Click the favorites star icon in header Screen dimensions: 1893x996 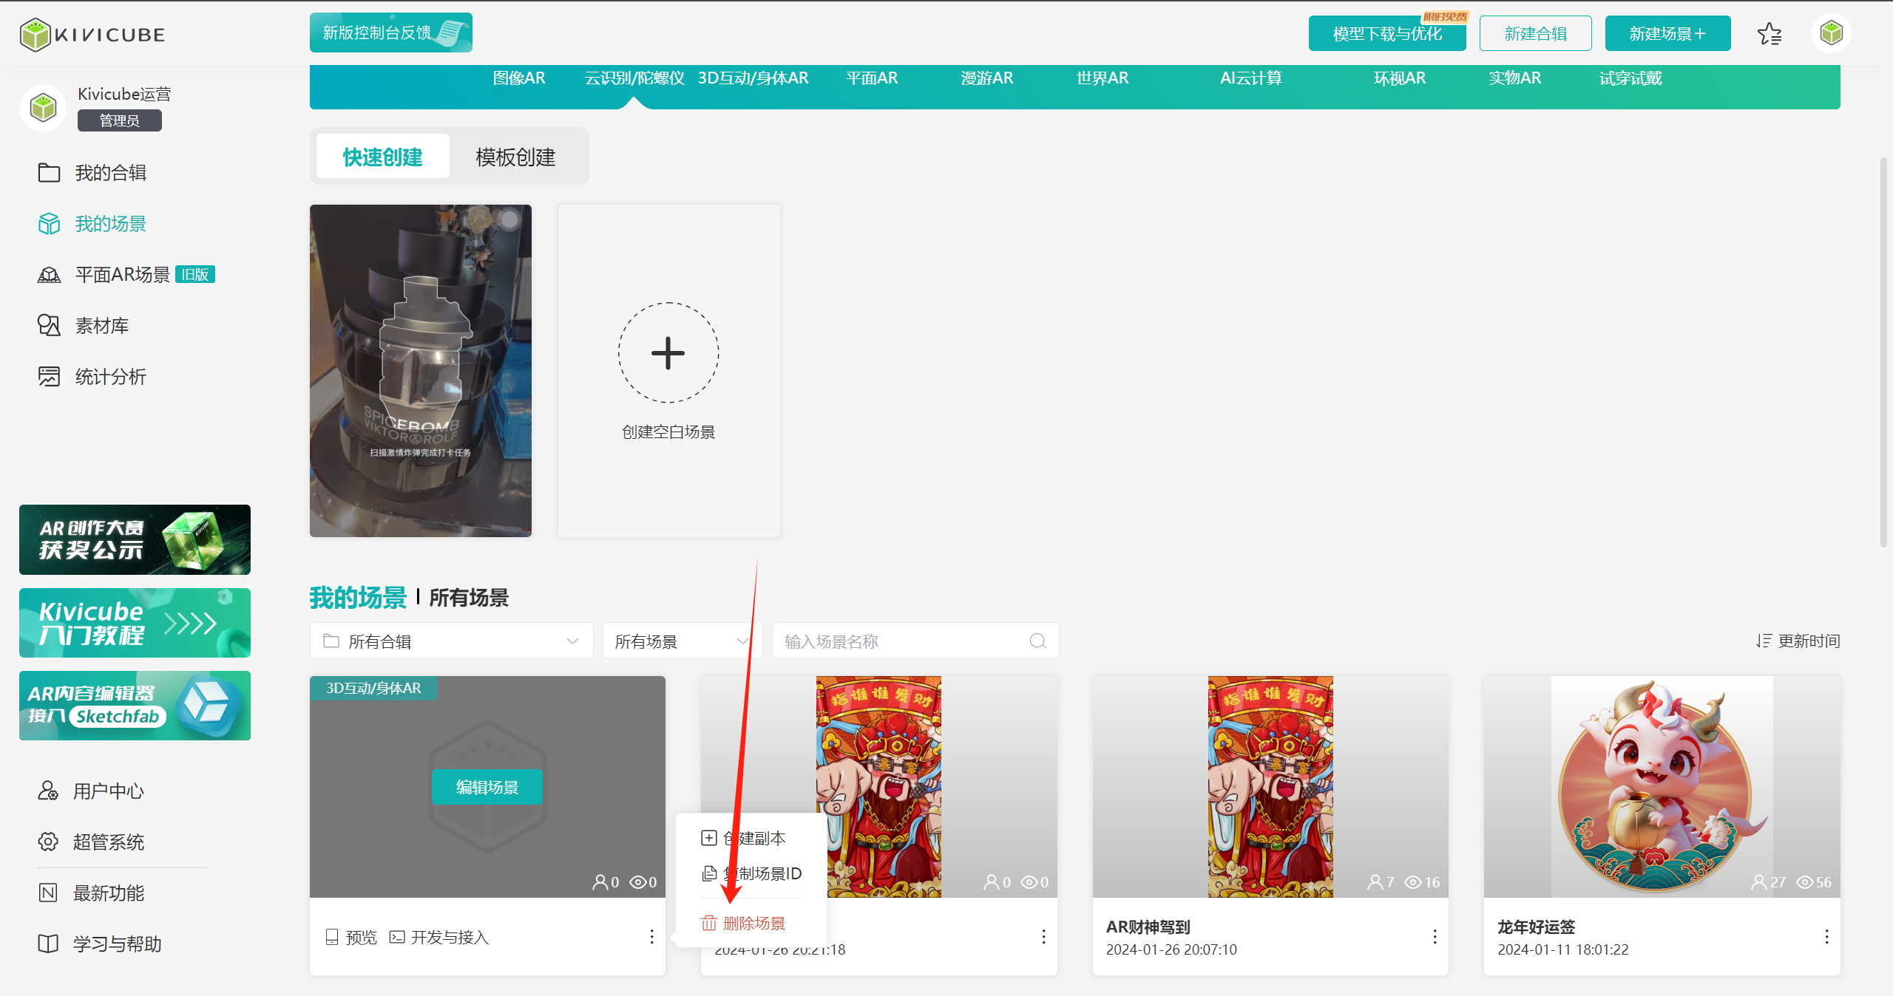[x=1769, y=34]
